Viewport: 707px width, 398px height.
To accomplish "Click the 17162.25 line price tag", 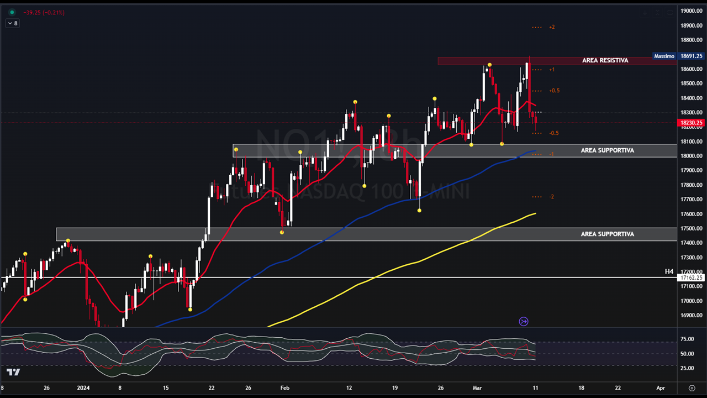I will coord(692,277).
